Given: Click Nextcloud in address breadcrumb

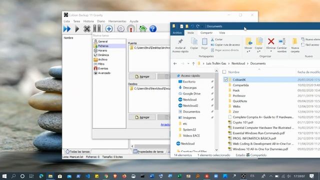Looking at the screenshot, I should pyautogui.click(x=238, y=63).
